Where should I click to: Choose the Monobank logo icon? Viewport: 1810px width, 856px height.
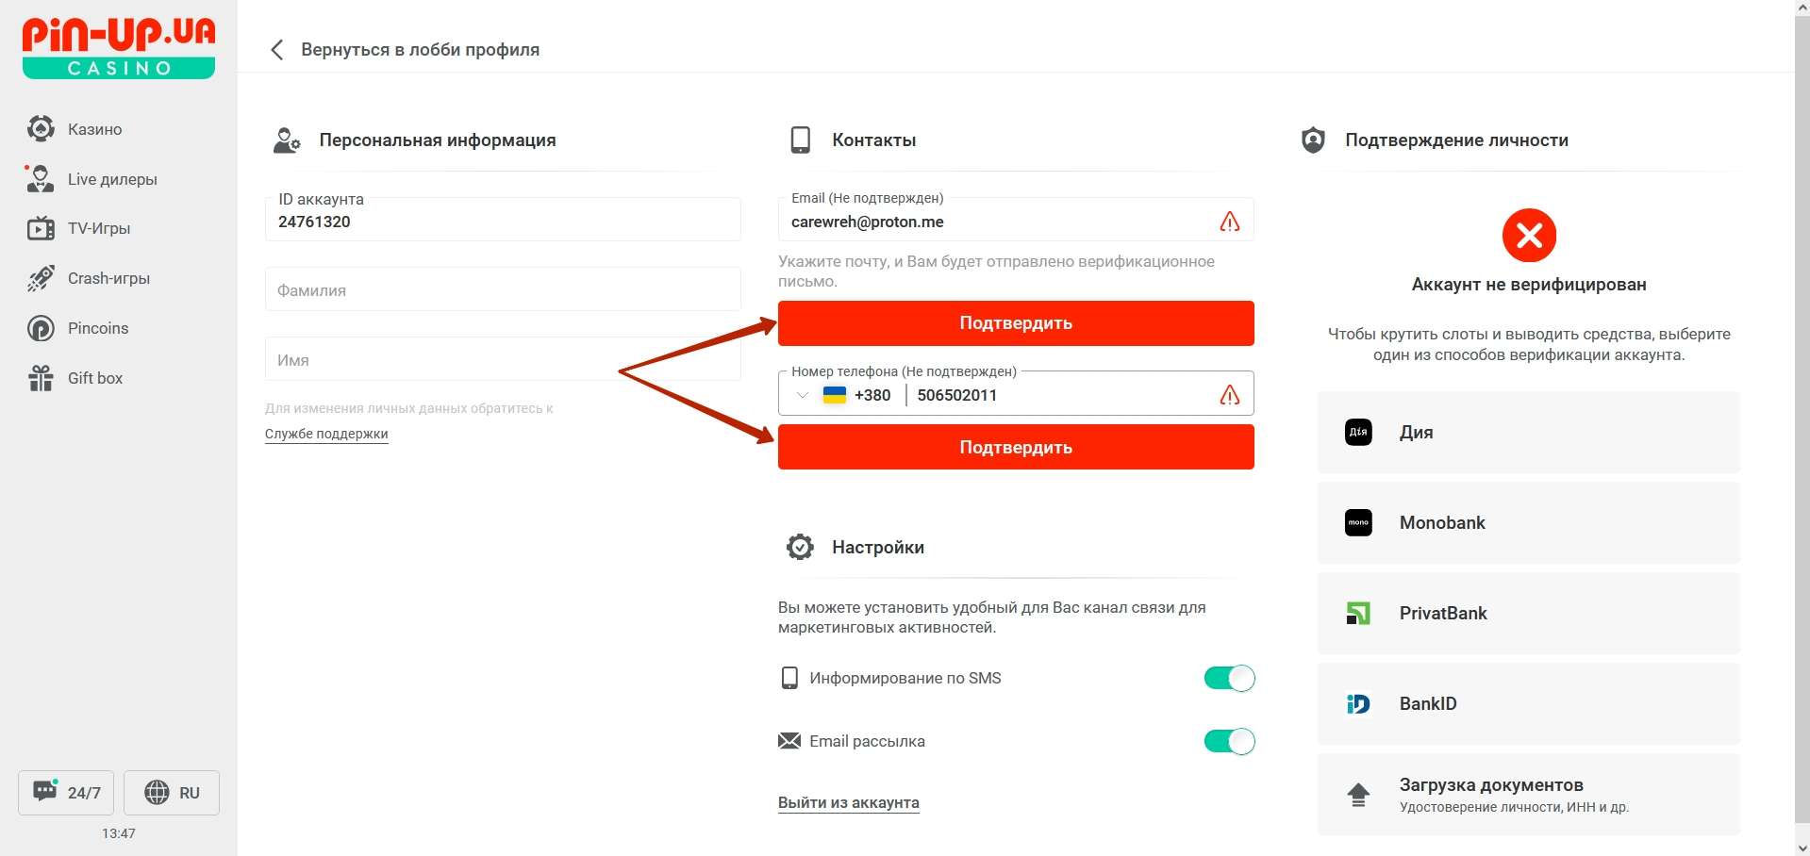point(1358,522)
